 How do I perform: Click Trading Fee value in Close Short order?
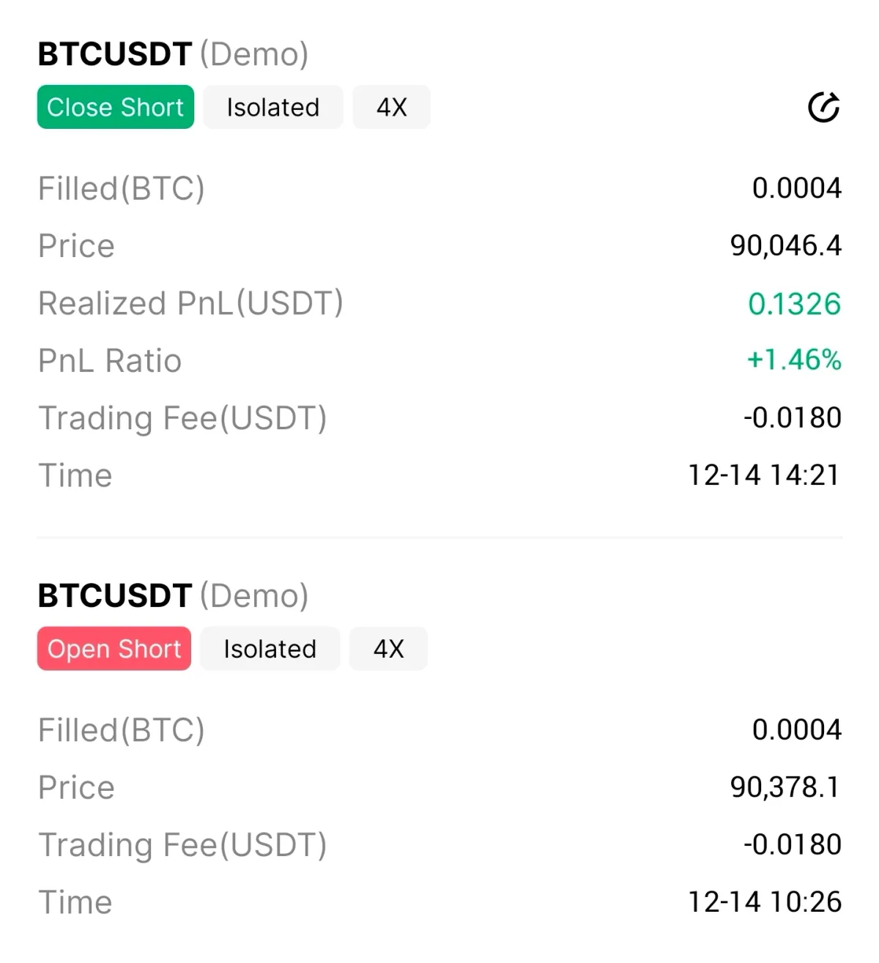point(792,418)
